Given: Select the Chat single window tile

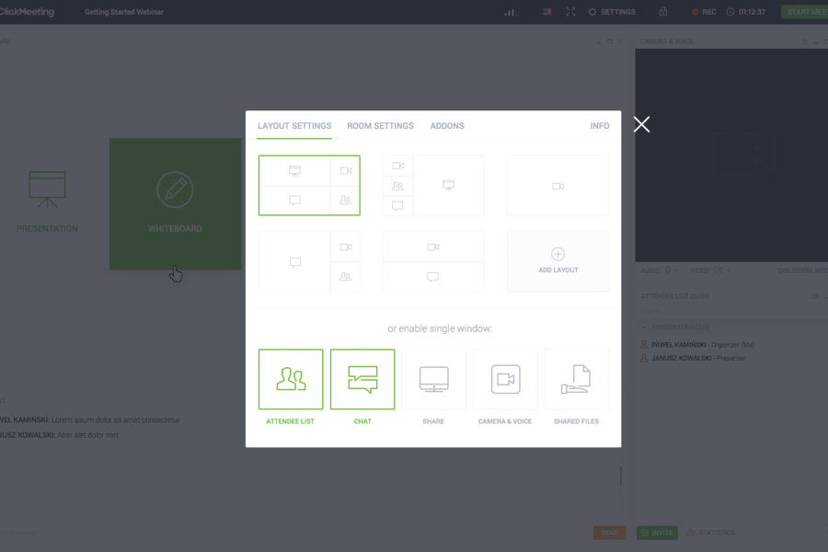Looking at the screenshot, I should (362, 379).
